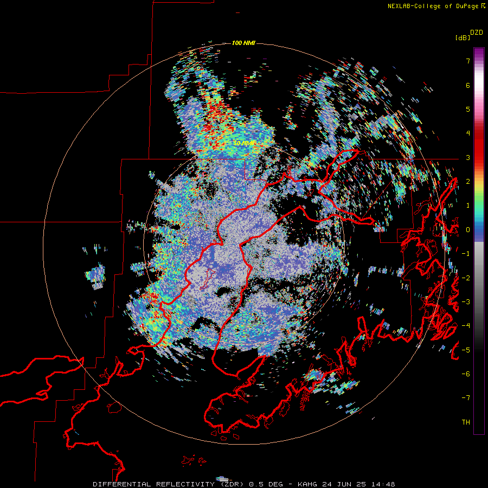Click the 5 value on color scale
Screen dimensions: 488x488
[468, 109]
